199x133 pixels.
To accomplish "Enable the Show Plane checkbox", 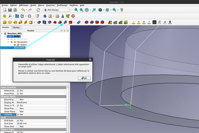I will coord(18,112).
